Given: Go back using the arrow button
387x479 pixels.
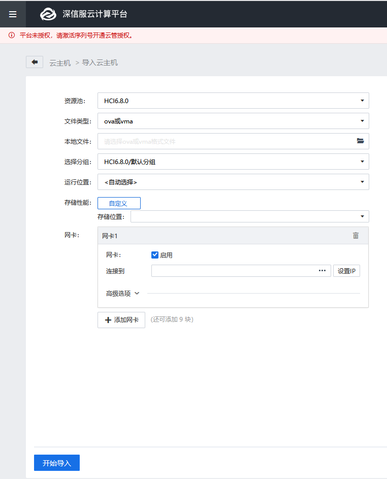Looking at the screenshot, I should coord(35,62).
